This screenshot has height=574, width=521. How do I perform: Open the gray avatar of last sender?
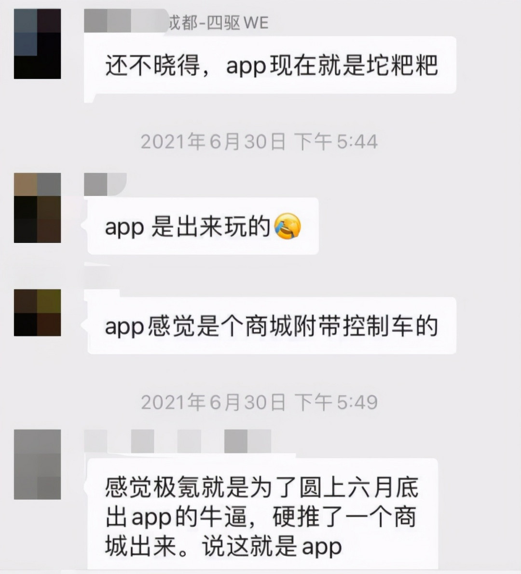37,464
